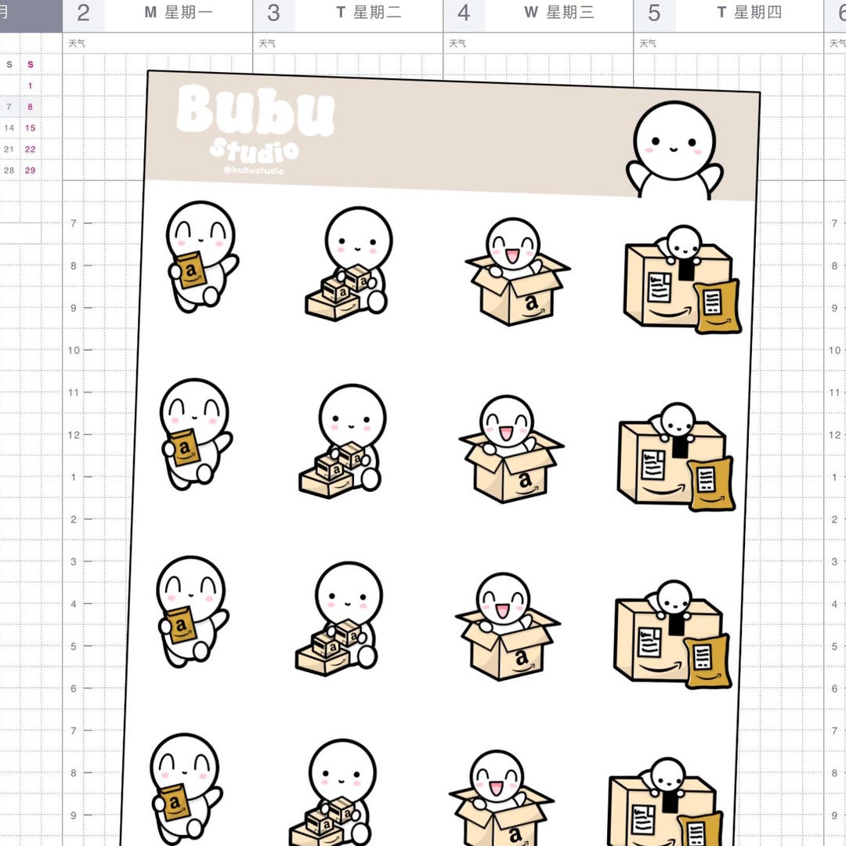The height and width of the screenshot is (846, 846).
Task: Open the day 3 date header
Action: pos(273,13)
